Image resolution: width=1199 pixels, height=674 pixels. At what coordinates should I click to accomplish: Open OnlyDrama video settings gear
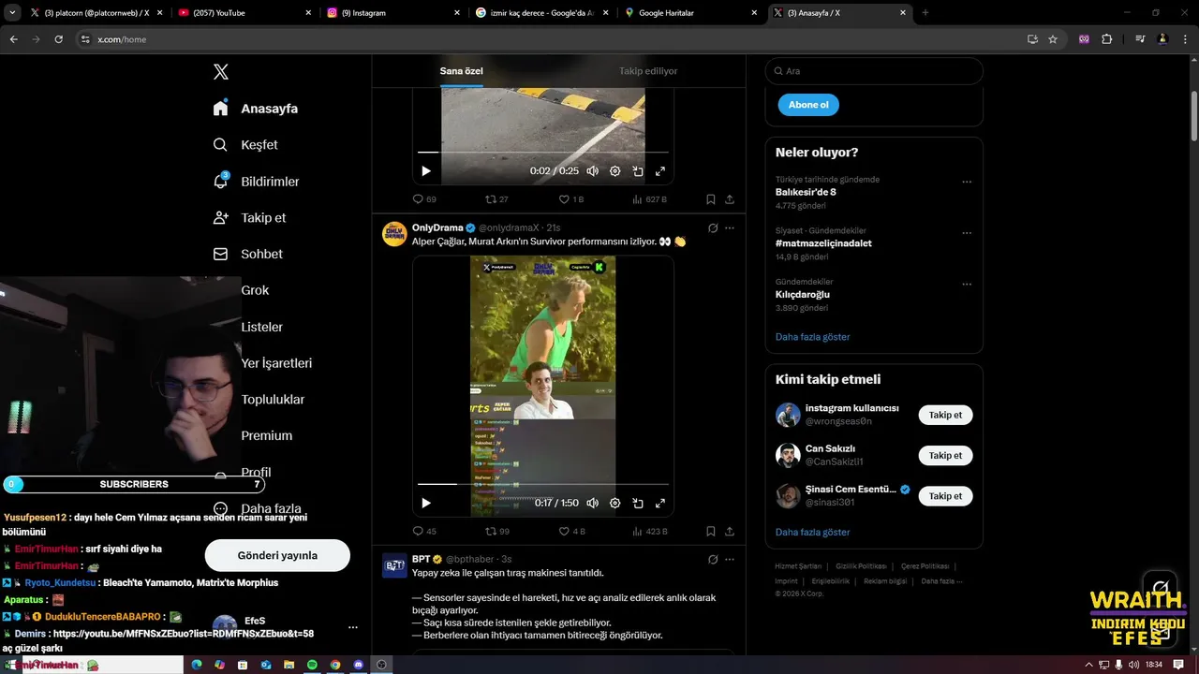pos(615,503)
